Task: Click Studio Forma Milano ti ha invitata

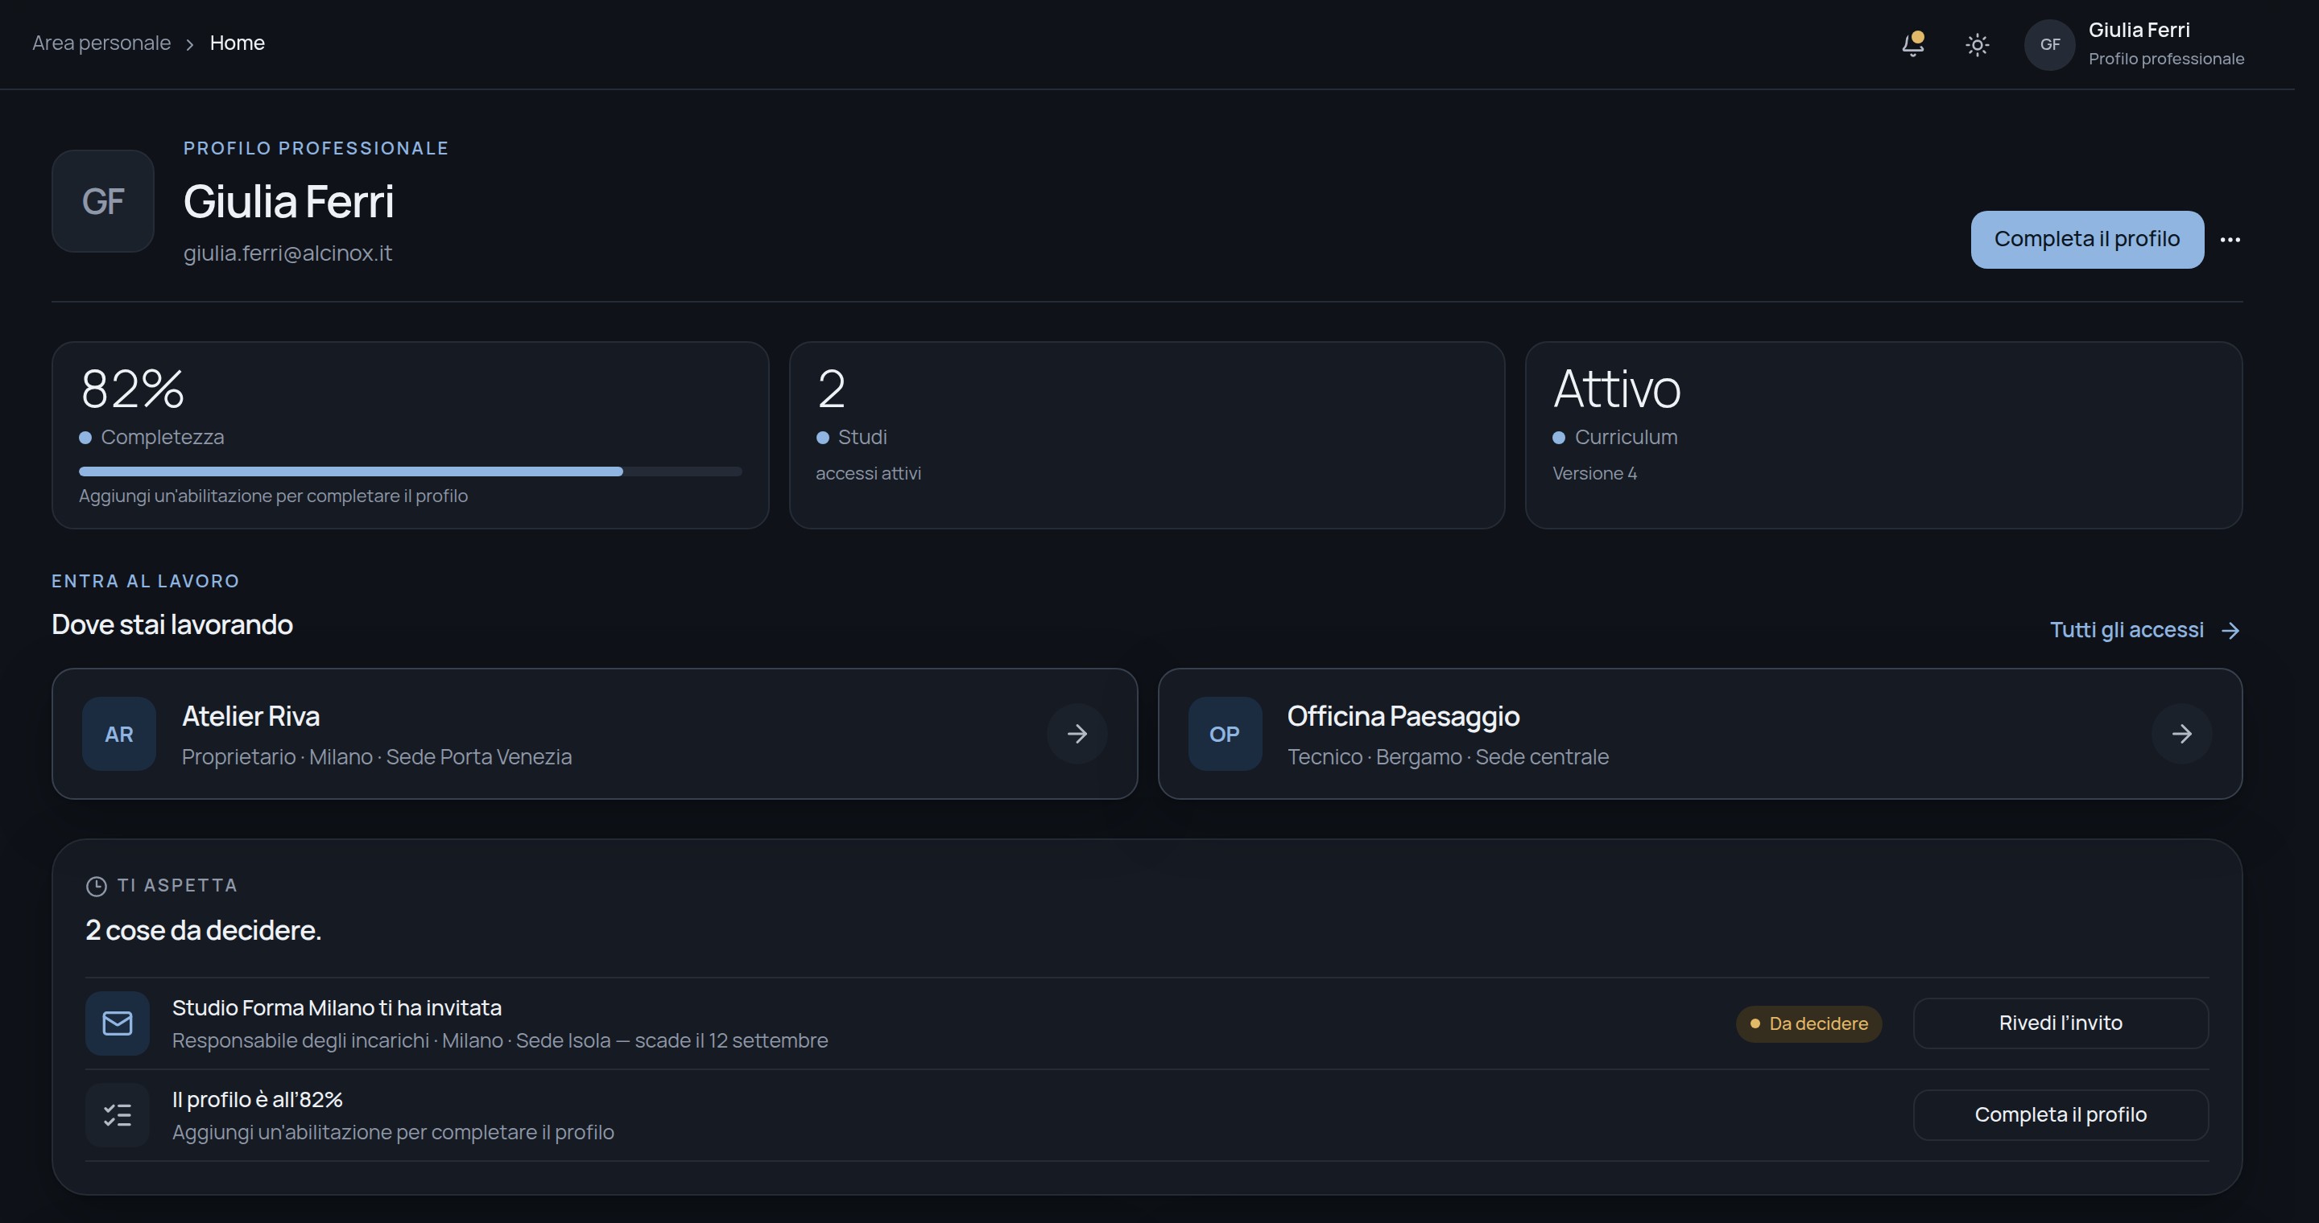Action: (337, 1007)
